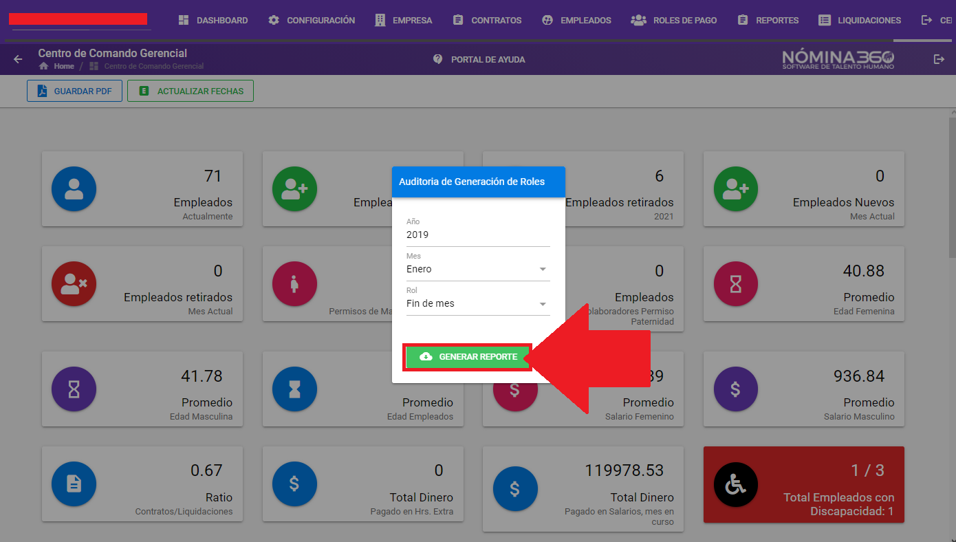The image size is (956, 542).
Task: Click the pink hourglass icon for Edad Femenina
Action: tap(736, 283)
